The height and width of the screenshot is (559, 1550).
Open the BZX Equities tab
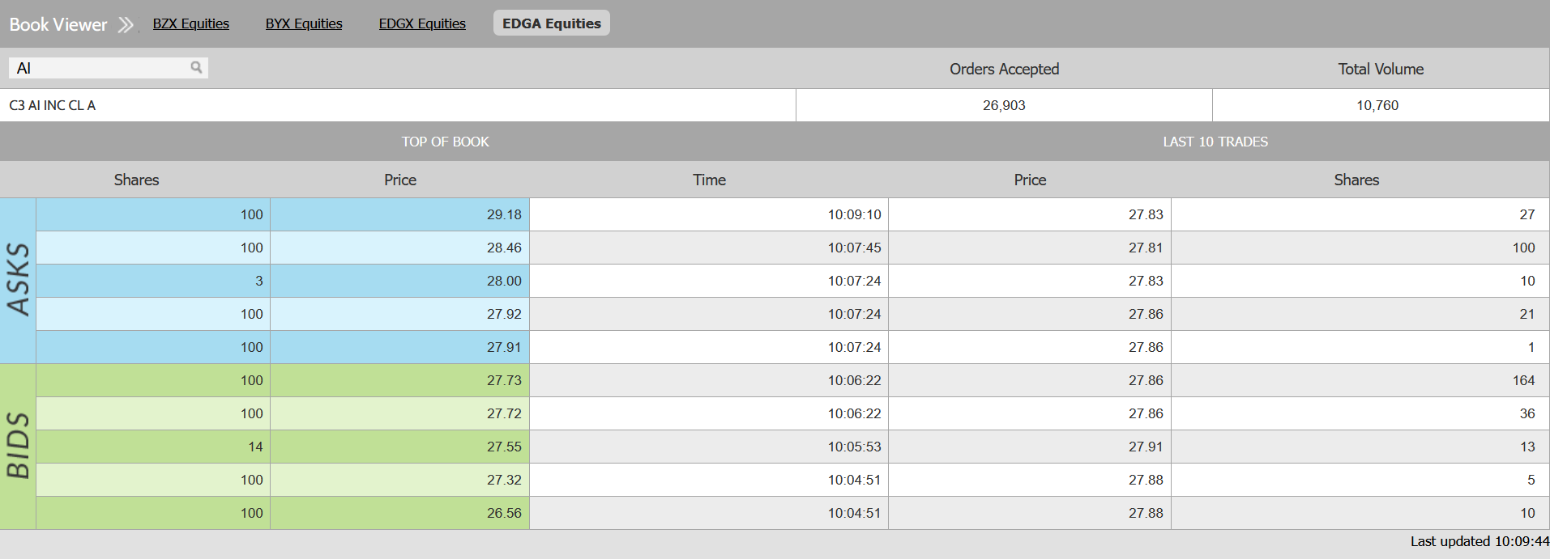[190, 24]
